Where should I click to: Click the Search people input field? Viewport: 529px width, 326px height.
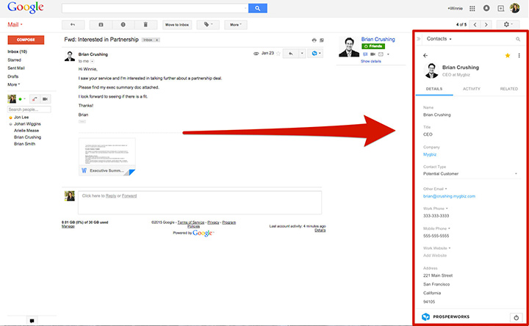click(x=34, y=109)
